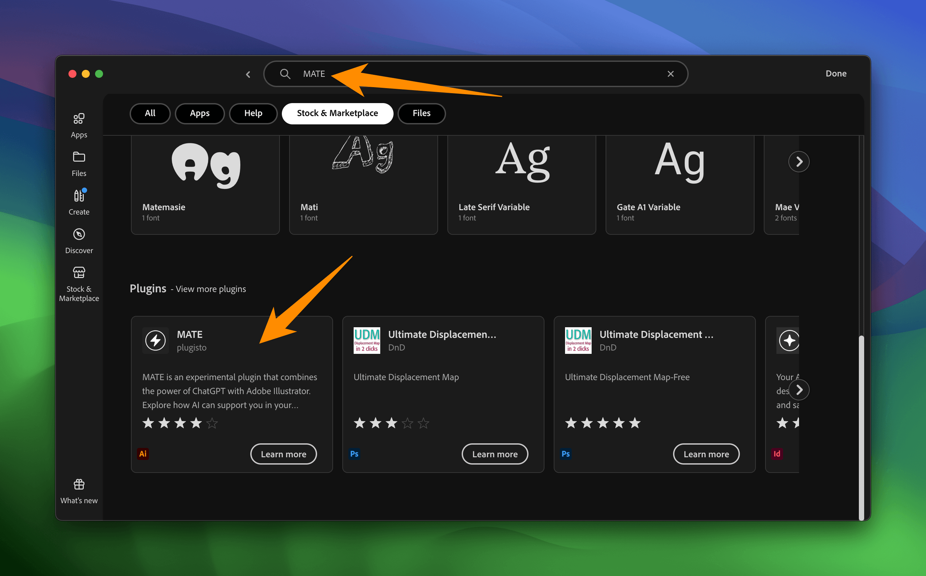Open Stock & Marketplace in sidebar

click(x=79, y=273)
